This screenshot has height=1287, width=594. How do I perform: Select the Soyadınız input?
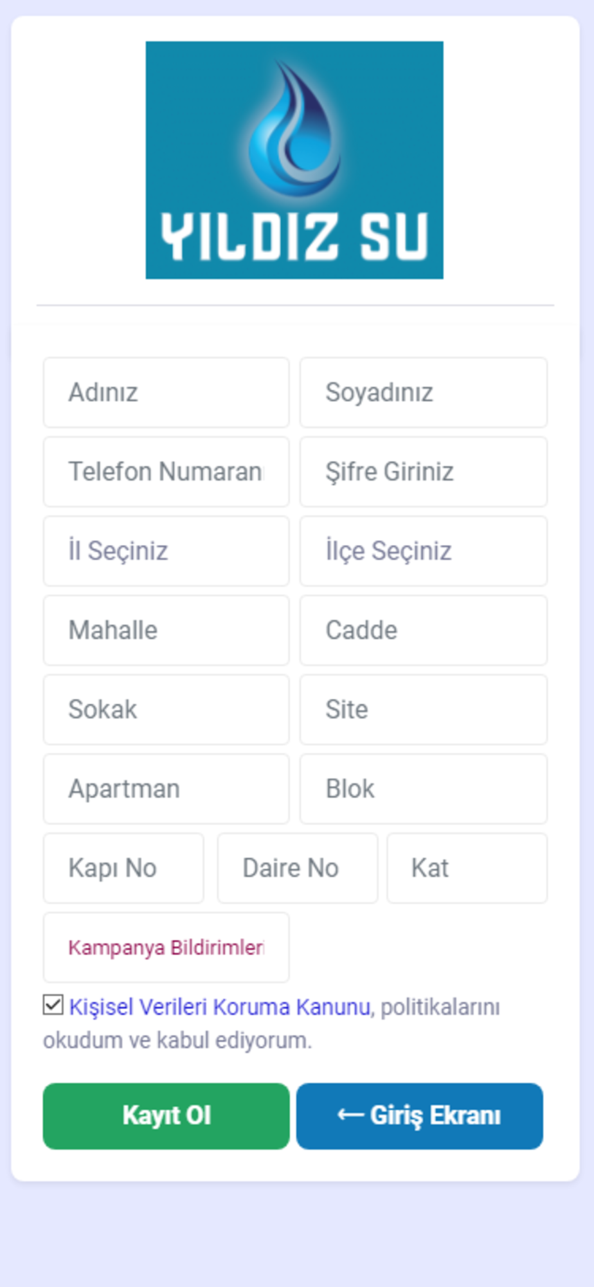coord(424,393)
